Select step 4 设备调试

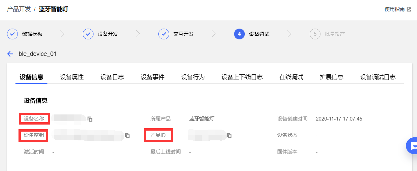click(x=252, y=34)
